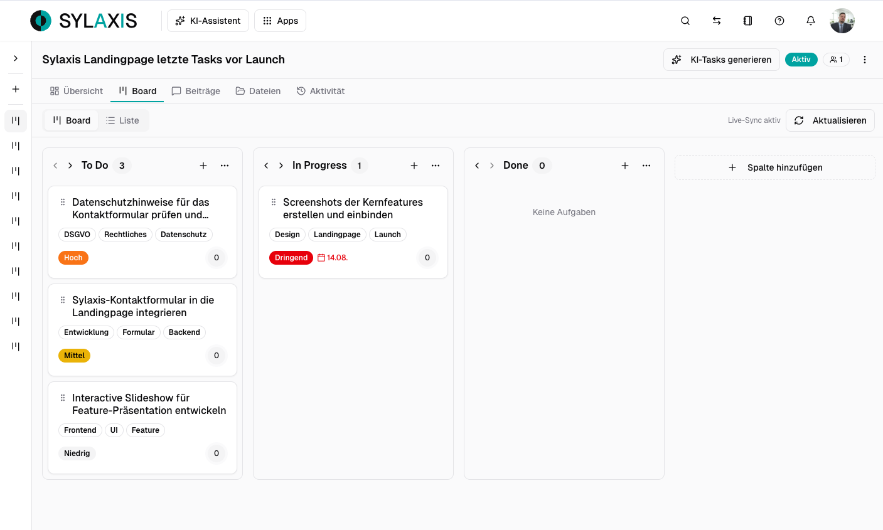The height and width of the screenshot is (530, 883).
Task: Open notifications bell
Action: coord(811,21)
